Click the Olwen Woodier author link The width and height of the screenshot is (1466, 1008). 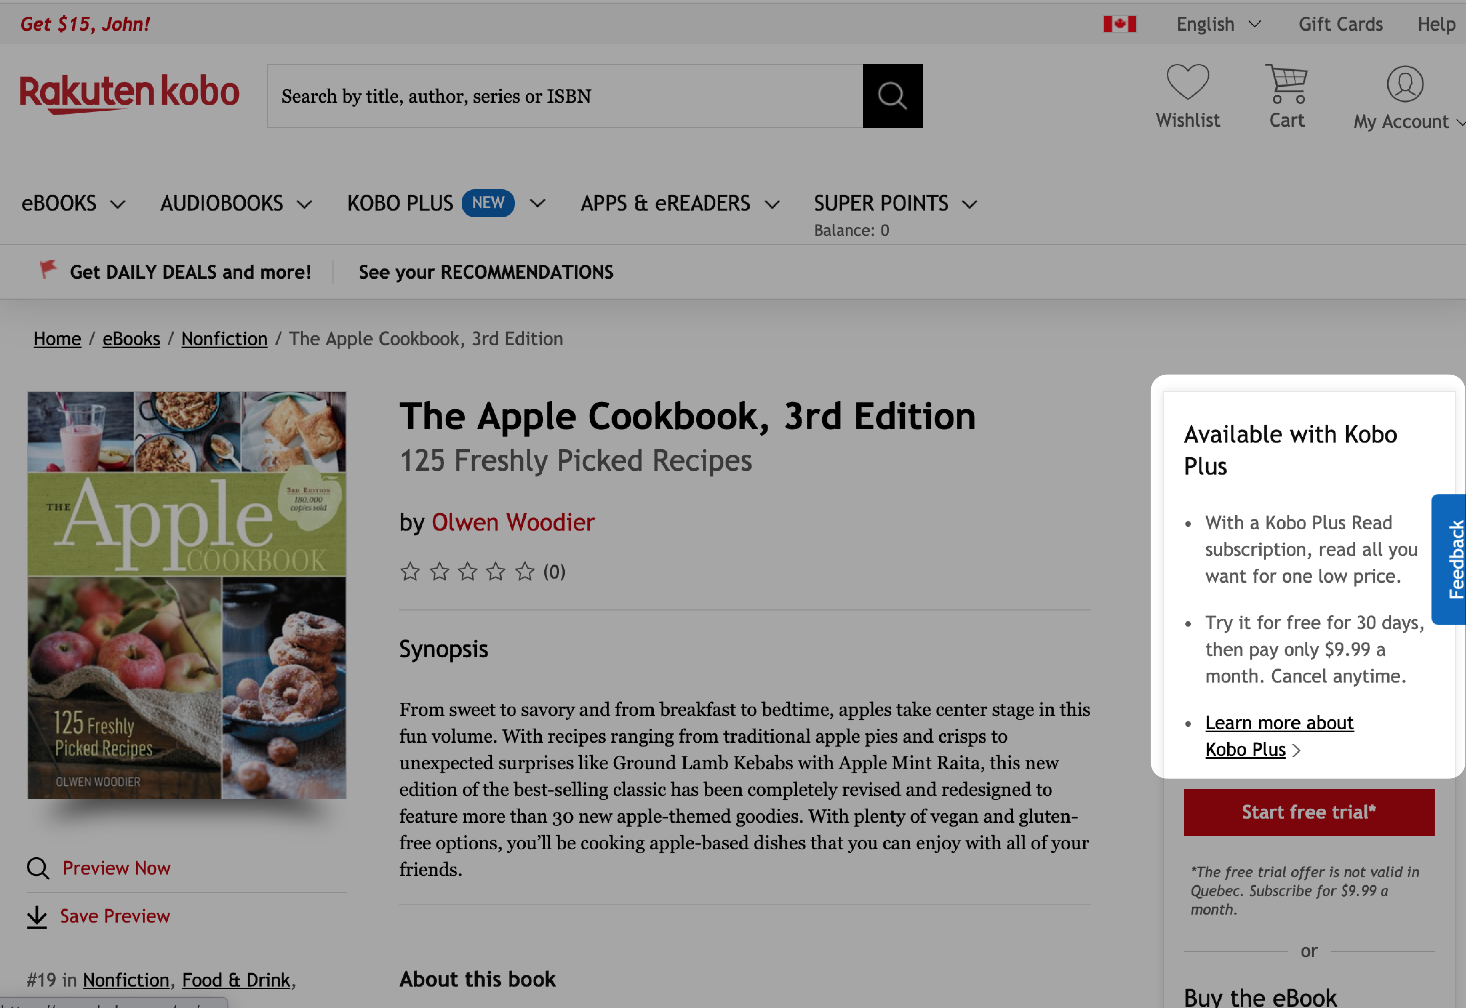coord(513,521)
